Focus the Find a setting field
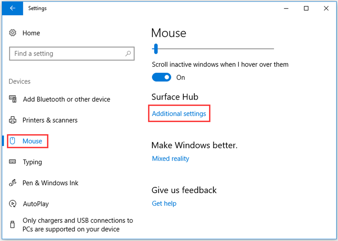The width and height of the screenshot is (338, 241). coord(72,54)
